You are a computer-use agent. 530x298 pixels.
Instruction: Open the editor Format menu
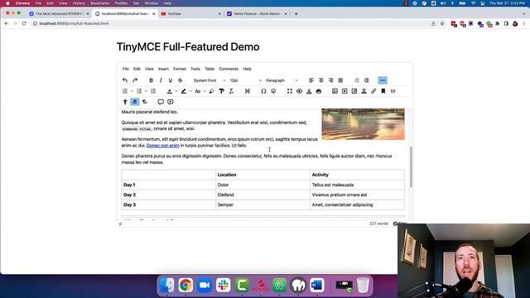pos(180,69)
